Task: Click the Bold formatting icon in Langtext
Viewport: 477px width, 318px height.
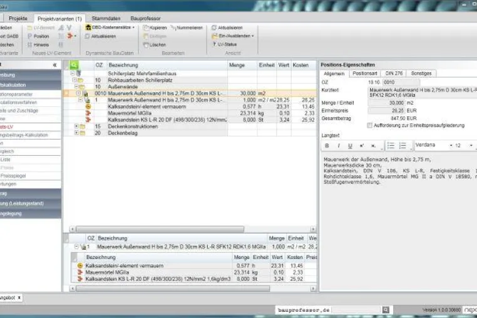Action: point(327,146)
